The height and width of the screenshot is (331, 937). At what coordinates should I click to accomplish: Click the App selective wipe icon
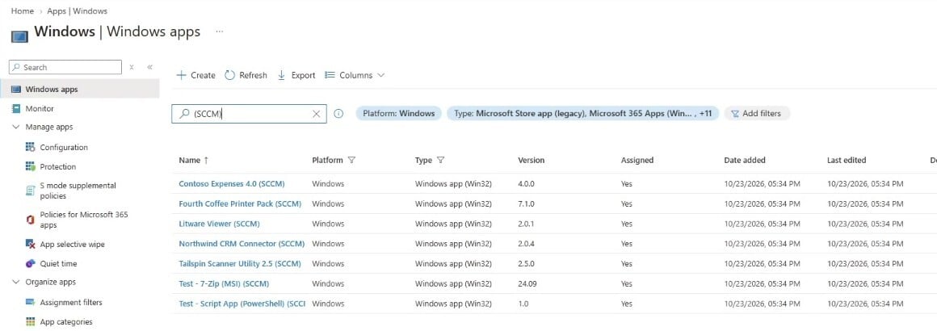[x=31, y=245]
